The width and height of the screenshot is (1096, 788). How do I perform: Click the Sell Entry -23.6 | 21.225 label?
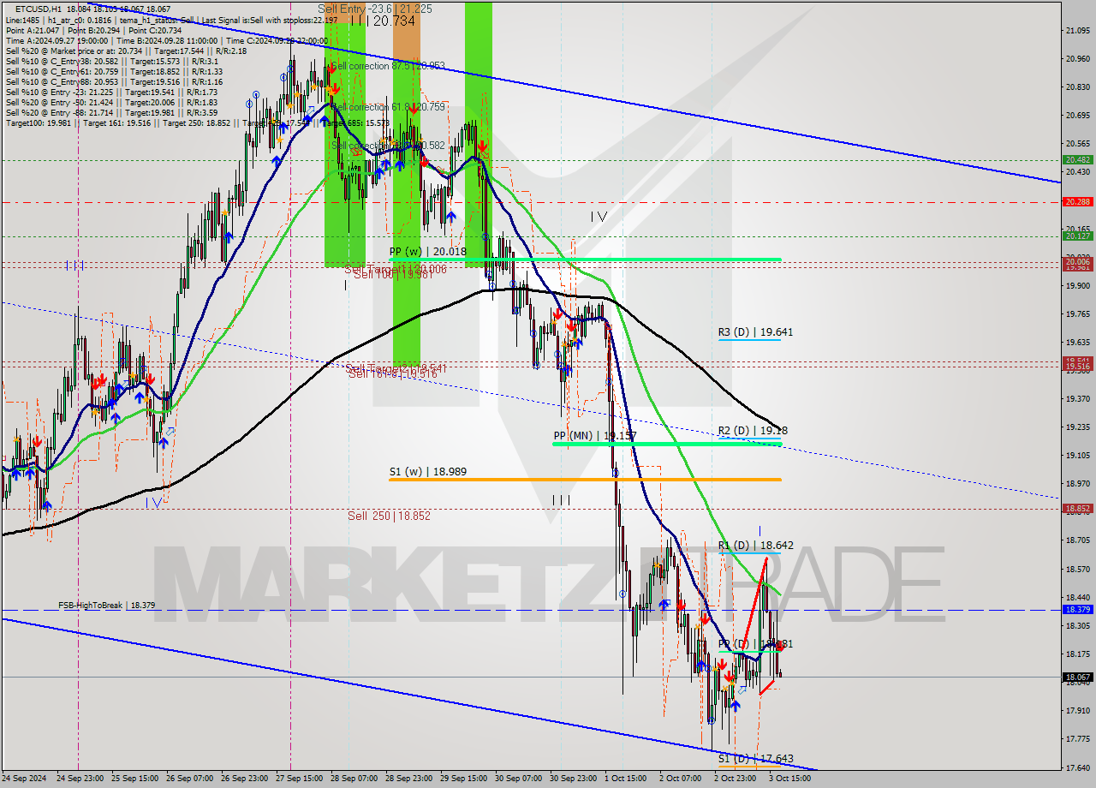[x=375, y=9]
